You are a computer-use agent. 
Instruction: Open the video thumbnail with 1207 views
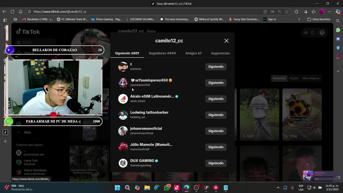[x=259, y=114]
